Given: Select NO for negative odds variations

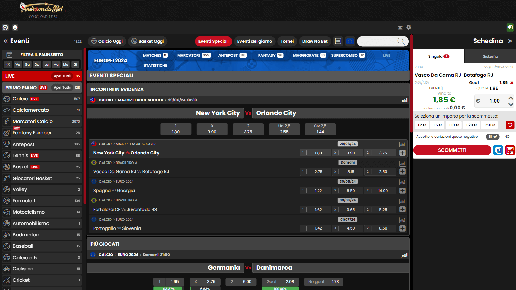Looking at the screenshot, I should tap(507, 137).
